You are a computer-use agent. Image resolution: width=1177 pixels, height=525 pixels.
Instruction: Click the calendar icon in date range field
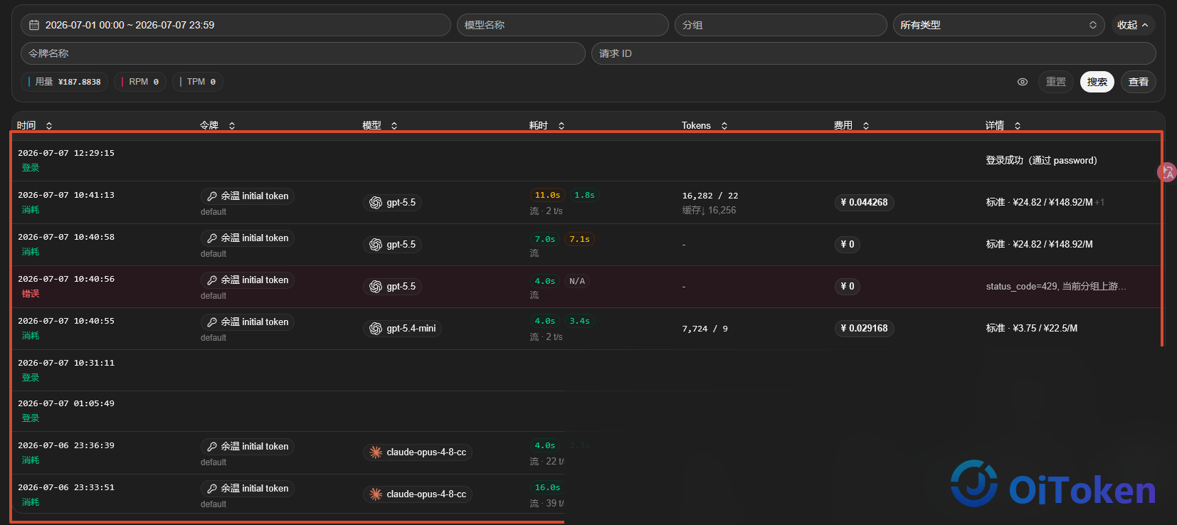pos(34,25)
